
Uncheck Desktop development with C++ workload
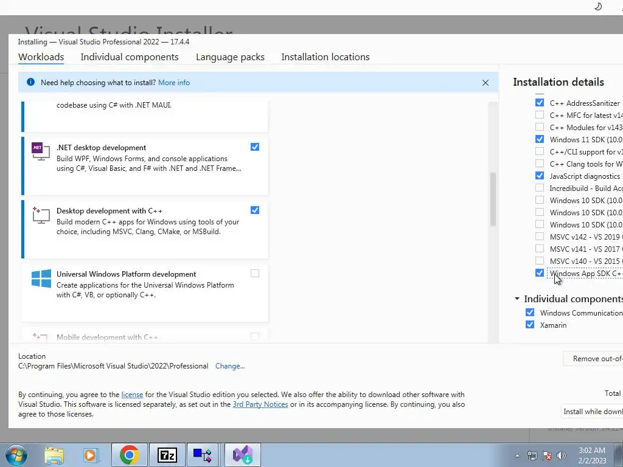click(255, 210)
